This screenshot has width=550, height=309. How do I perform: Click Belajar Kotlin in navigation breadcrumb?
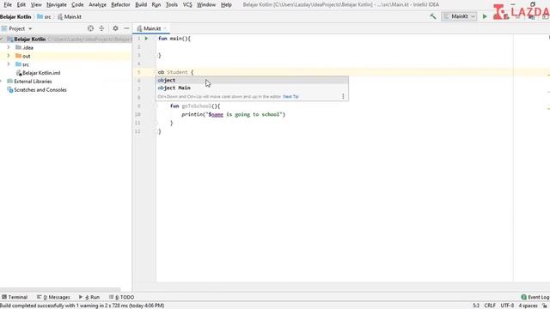15,17
